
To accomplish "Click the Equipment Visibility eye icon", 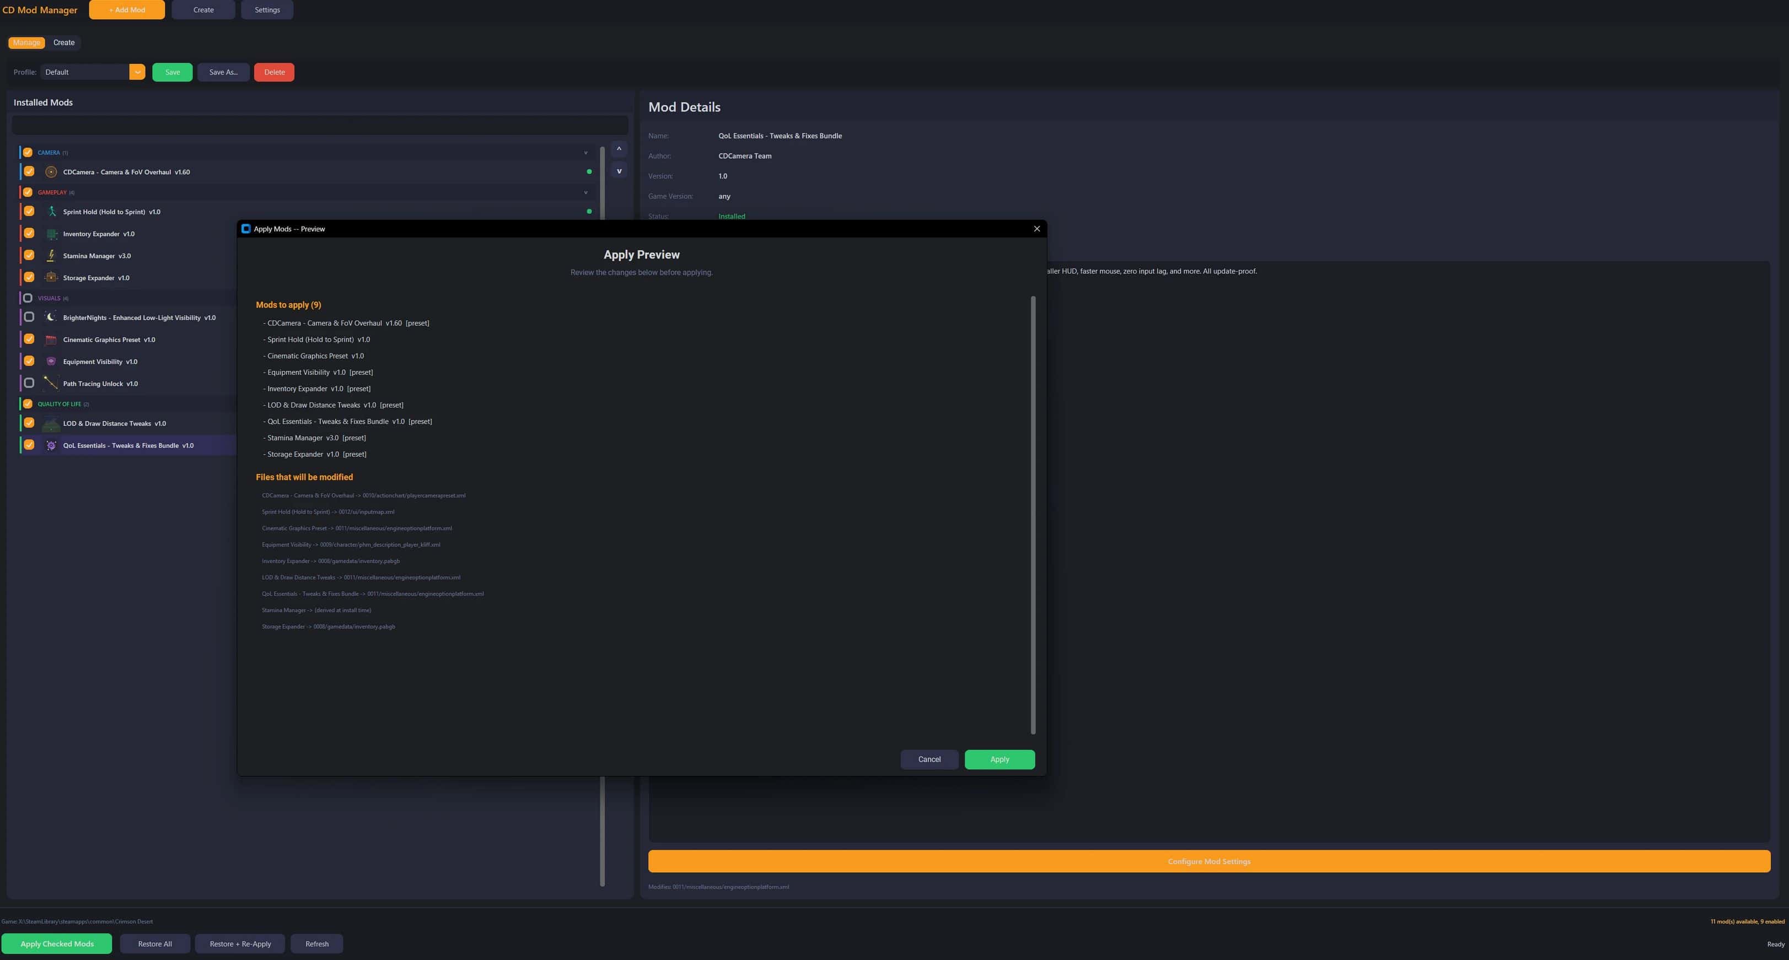I will pyautogui.click(x=51, y=362).
